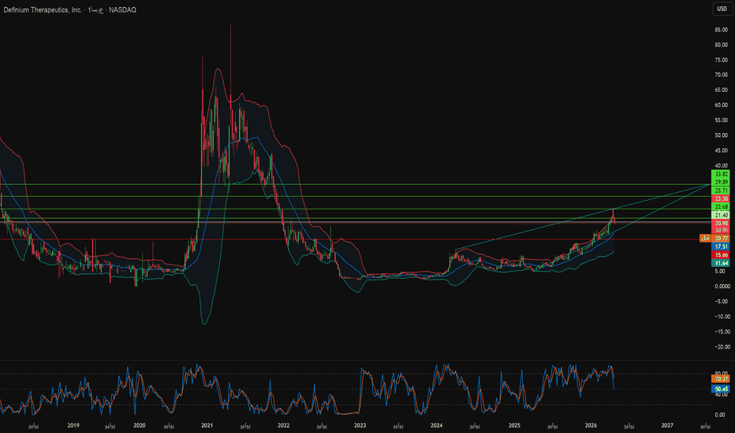Viewport: 735px width, 433px height.
Task: Click the 0.0000 price axis tick
Action: [x=721, y=286]
